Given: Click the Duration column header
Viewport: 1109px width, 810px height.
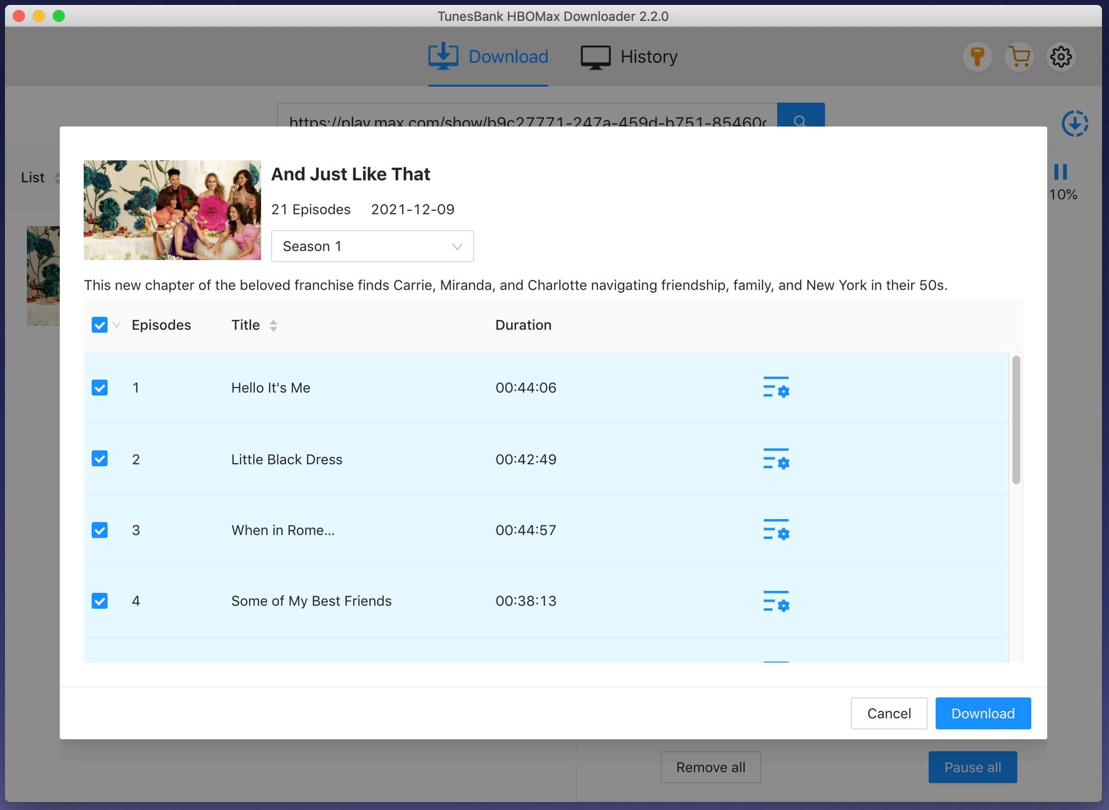Looking at the screenshot, I should tap(523, 325).
